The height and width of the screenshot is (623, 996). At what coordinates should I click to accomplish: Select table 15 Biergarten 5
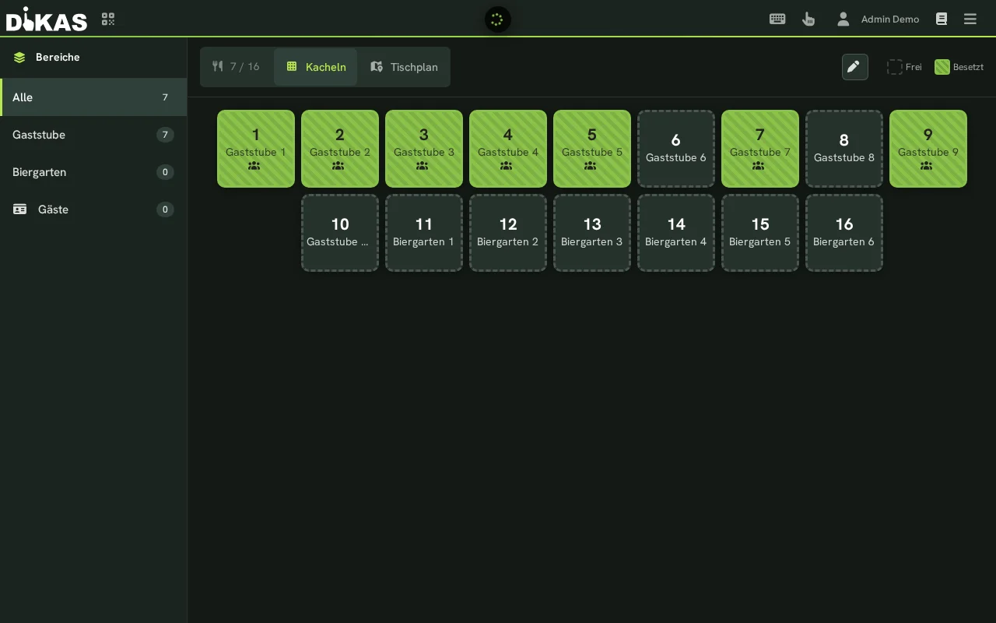click(760, 233)
